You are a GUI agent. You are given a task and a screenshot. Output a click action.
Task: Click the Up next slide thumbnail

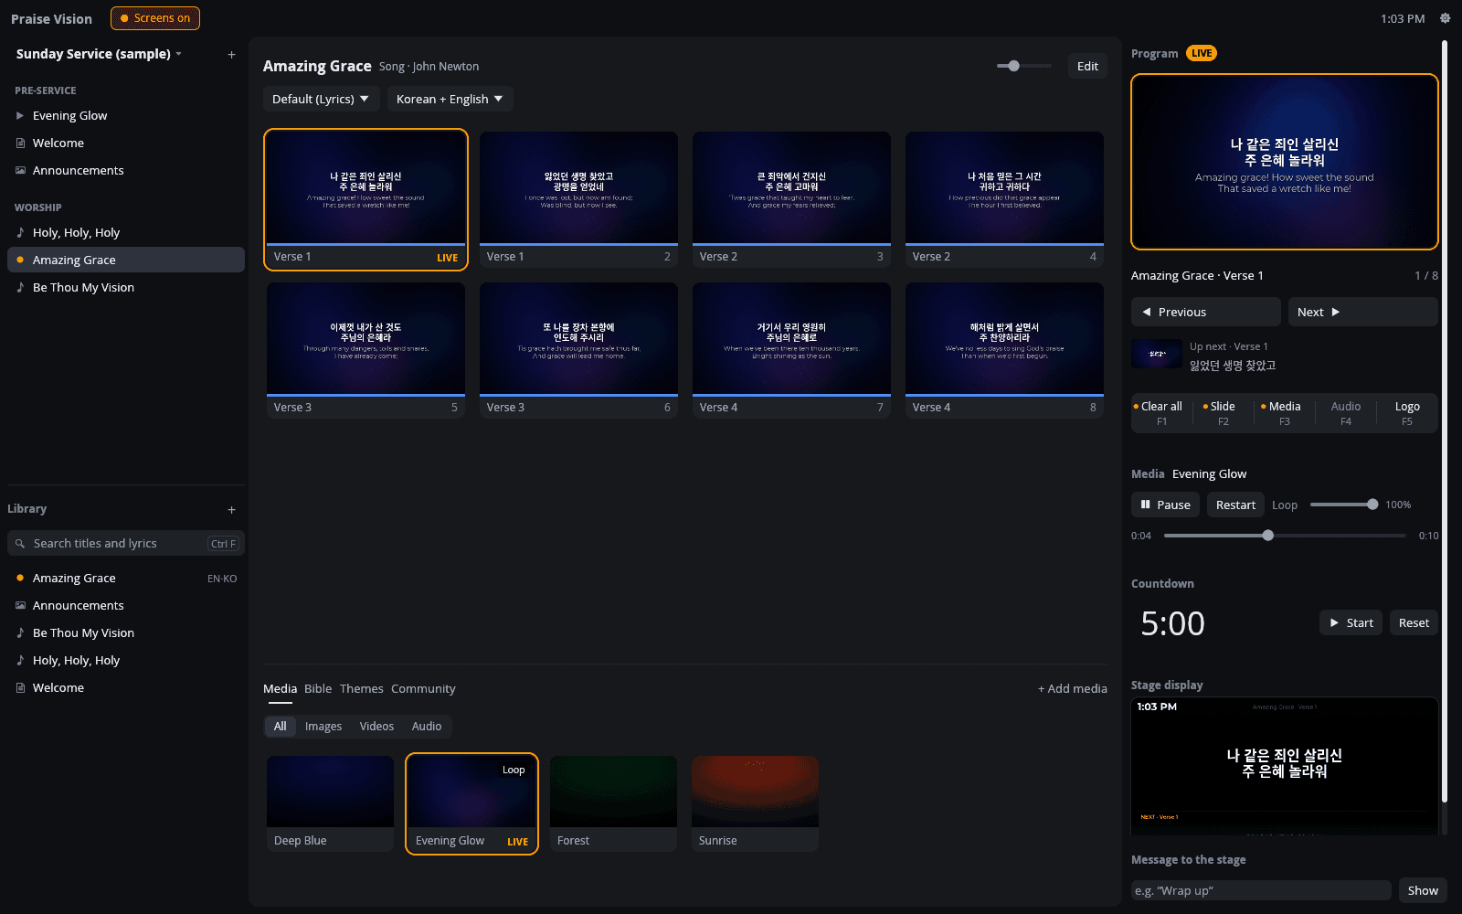(1157, 354)
